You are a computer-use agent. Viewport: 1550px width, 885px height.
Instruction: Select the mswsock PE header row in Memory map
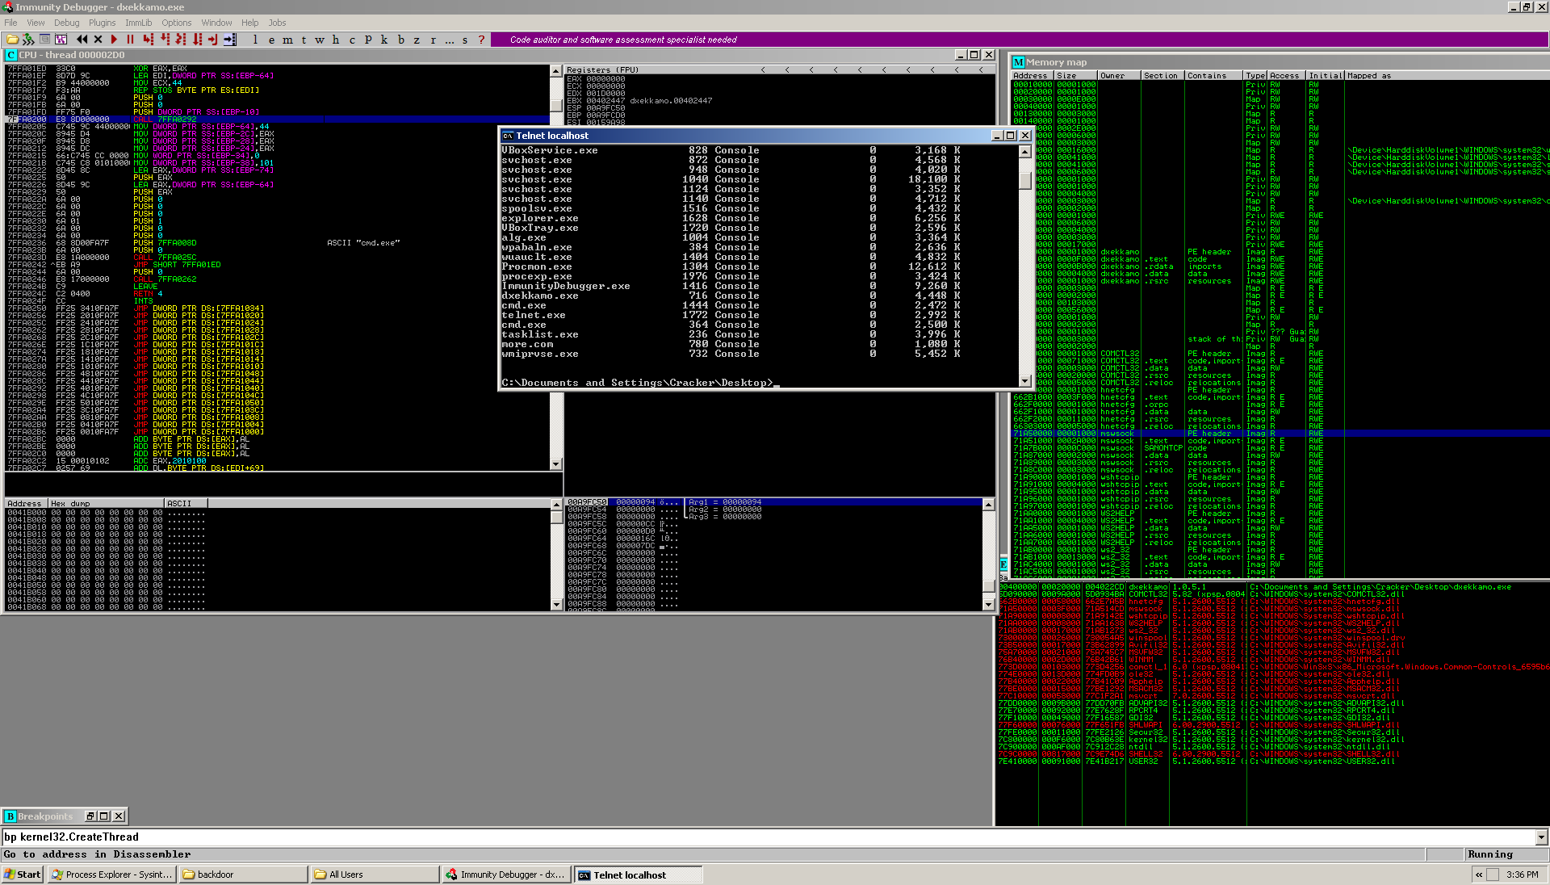coord(1280,434)
